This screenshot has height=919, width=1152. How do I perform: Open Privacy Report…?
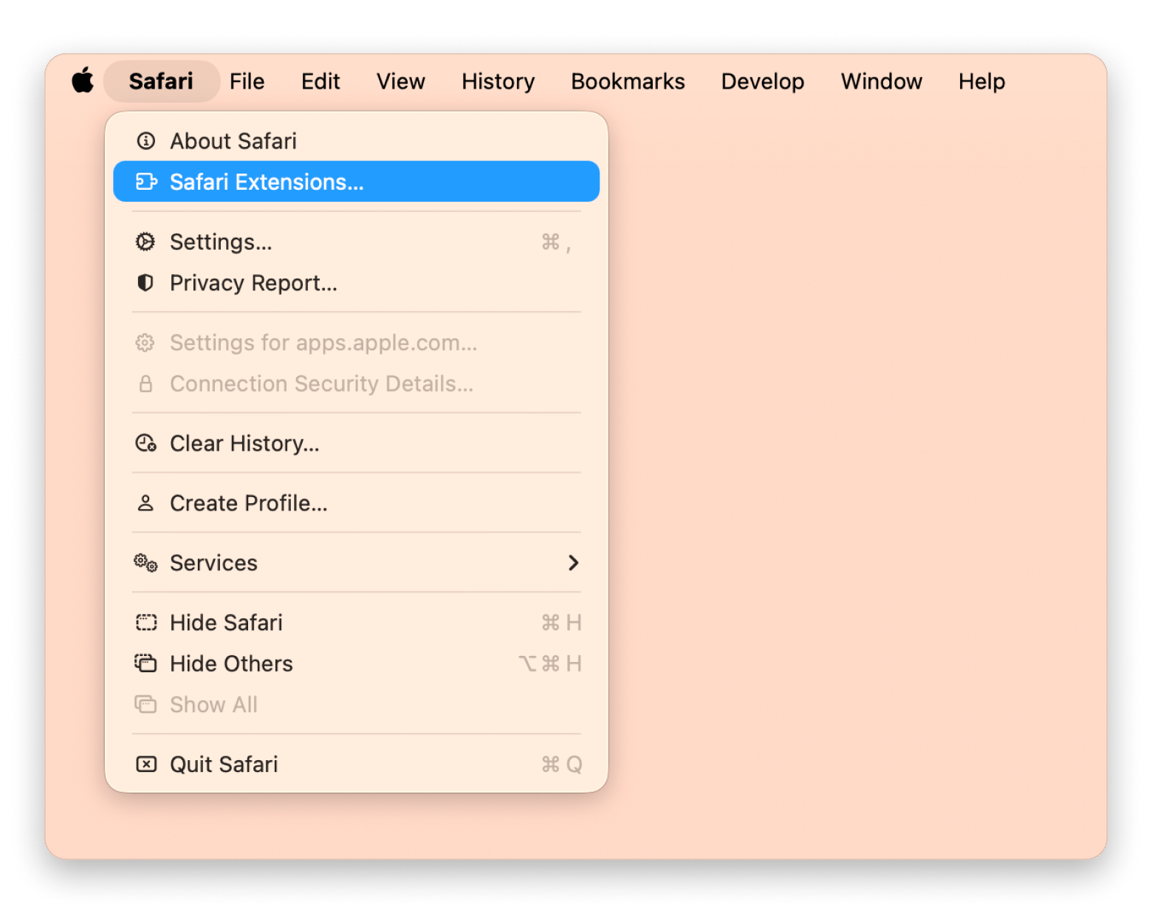pos(356,283)
